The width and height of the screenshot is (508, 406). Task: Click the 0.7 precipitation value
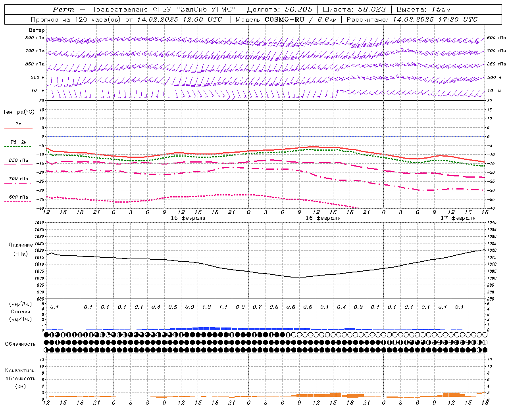(257, 307)
